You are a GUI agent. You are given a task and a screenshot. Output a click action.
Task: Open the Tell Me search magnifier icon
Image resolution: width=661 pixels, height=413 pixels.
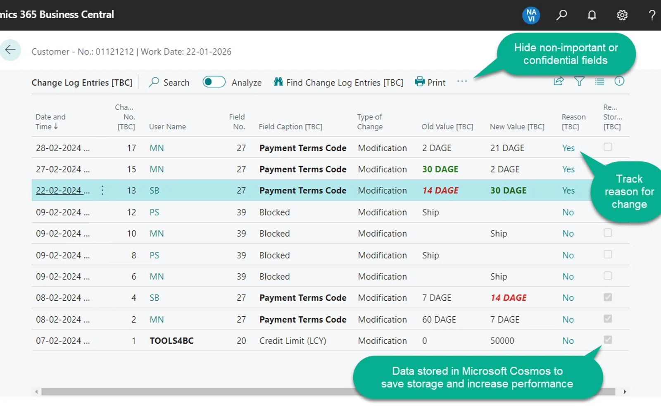click(561, 15)
